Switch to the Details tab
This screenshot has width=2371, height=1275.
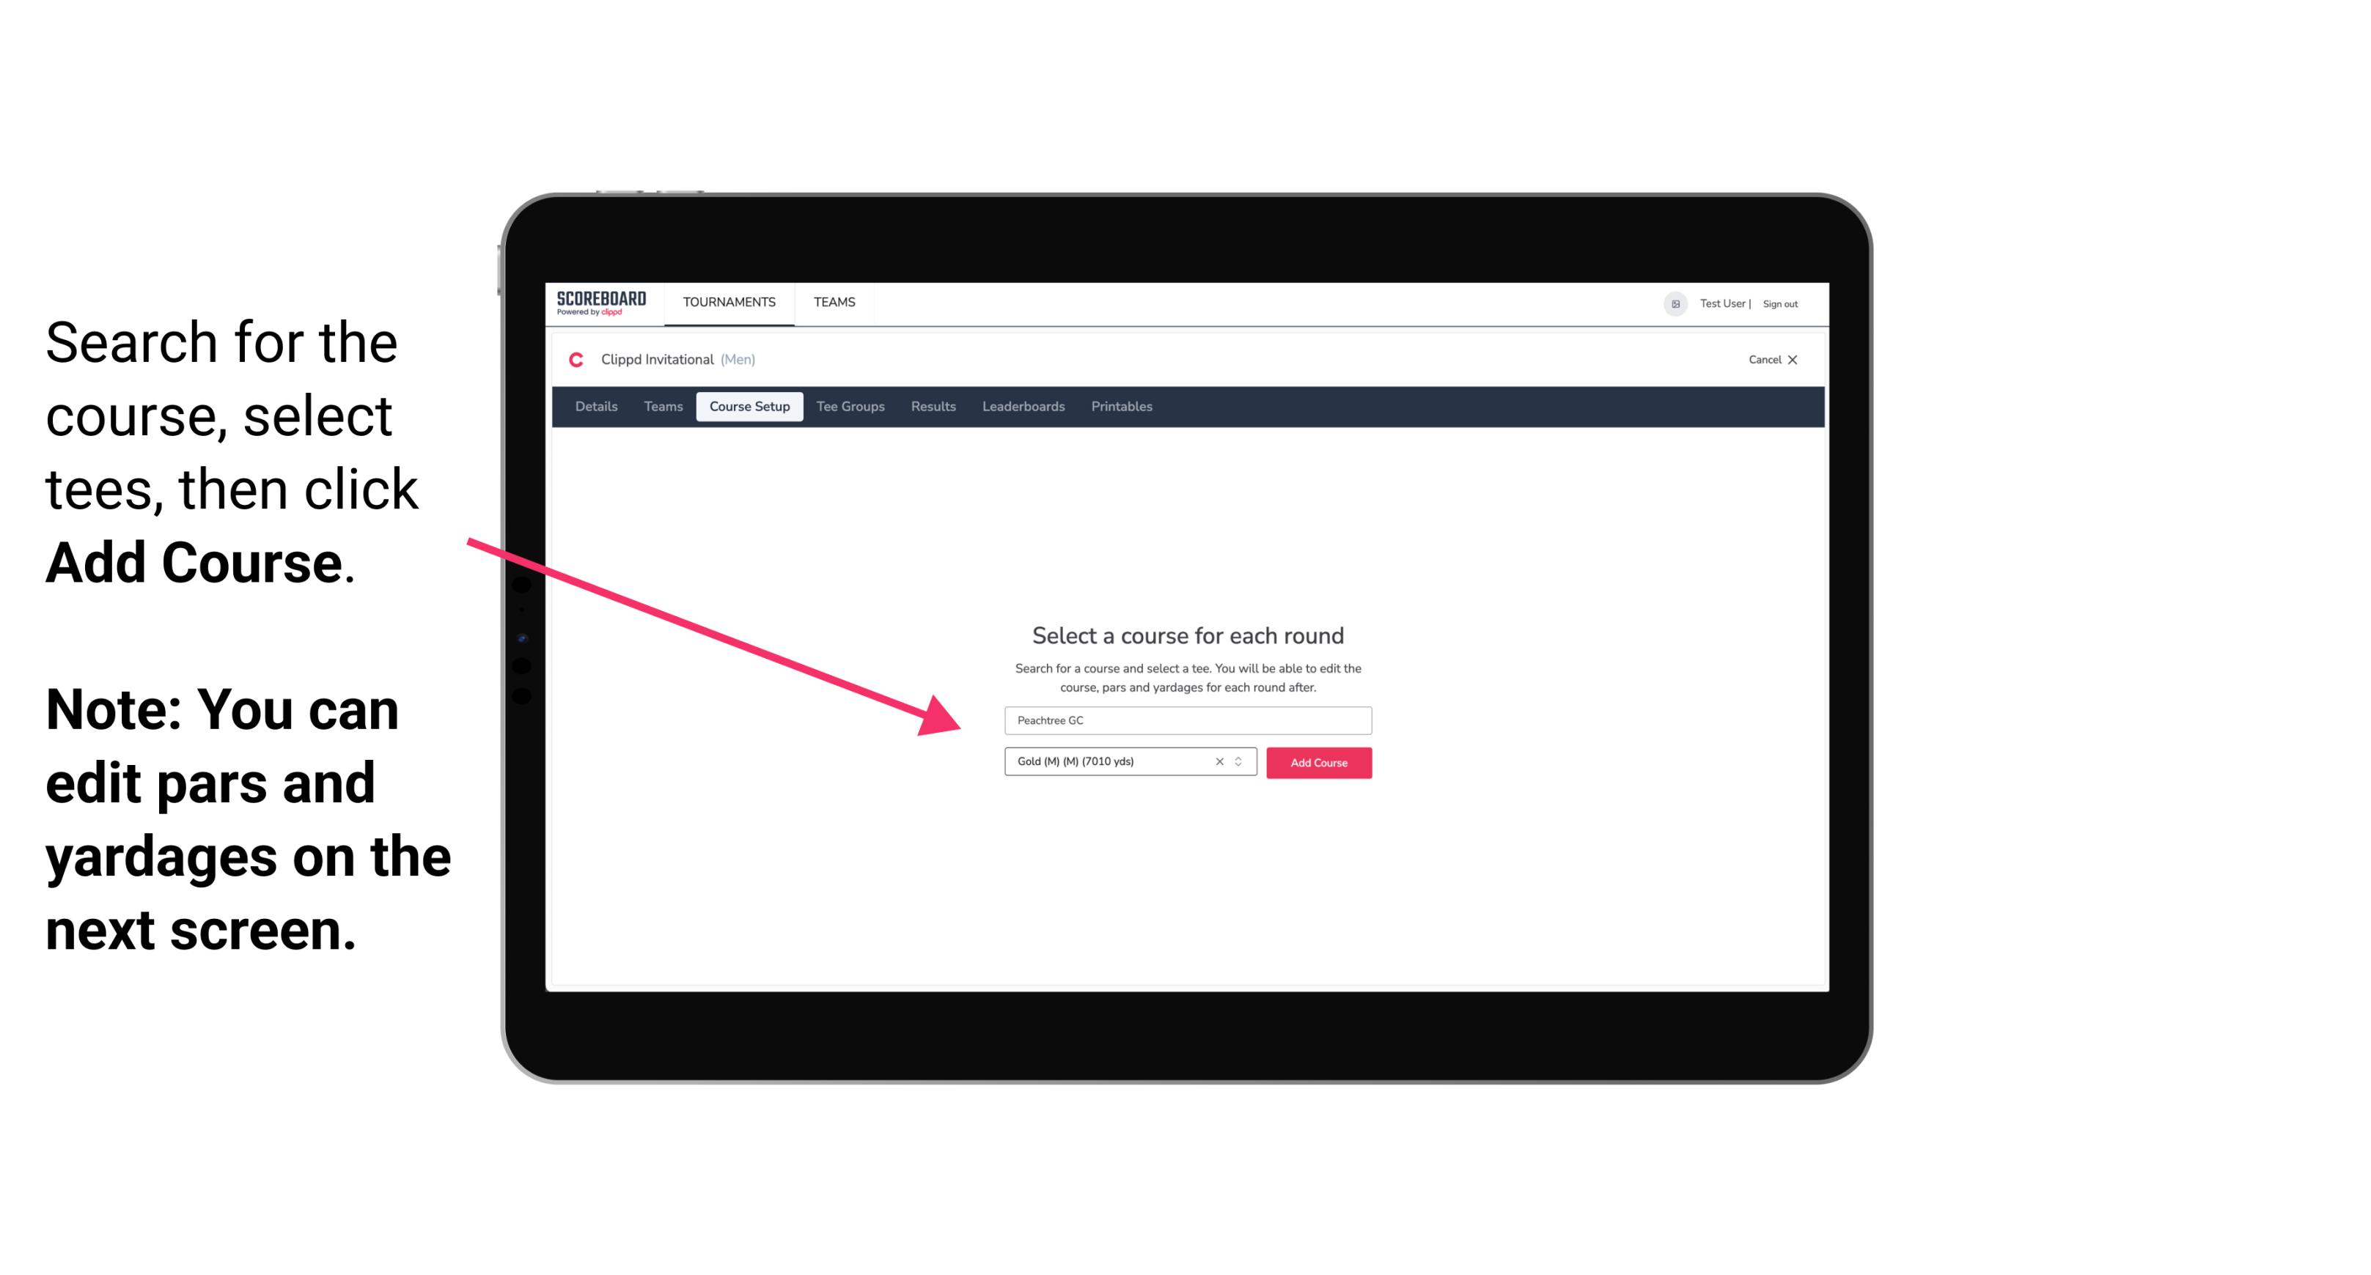click(594, 407)
